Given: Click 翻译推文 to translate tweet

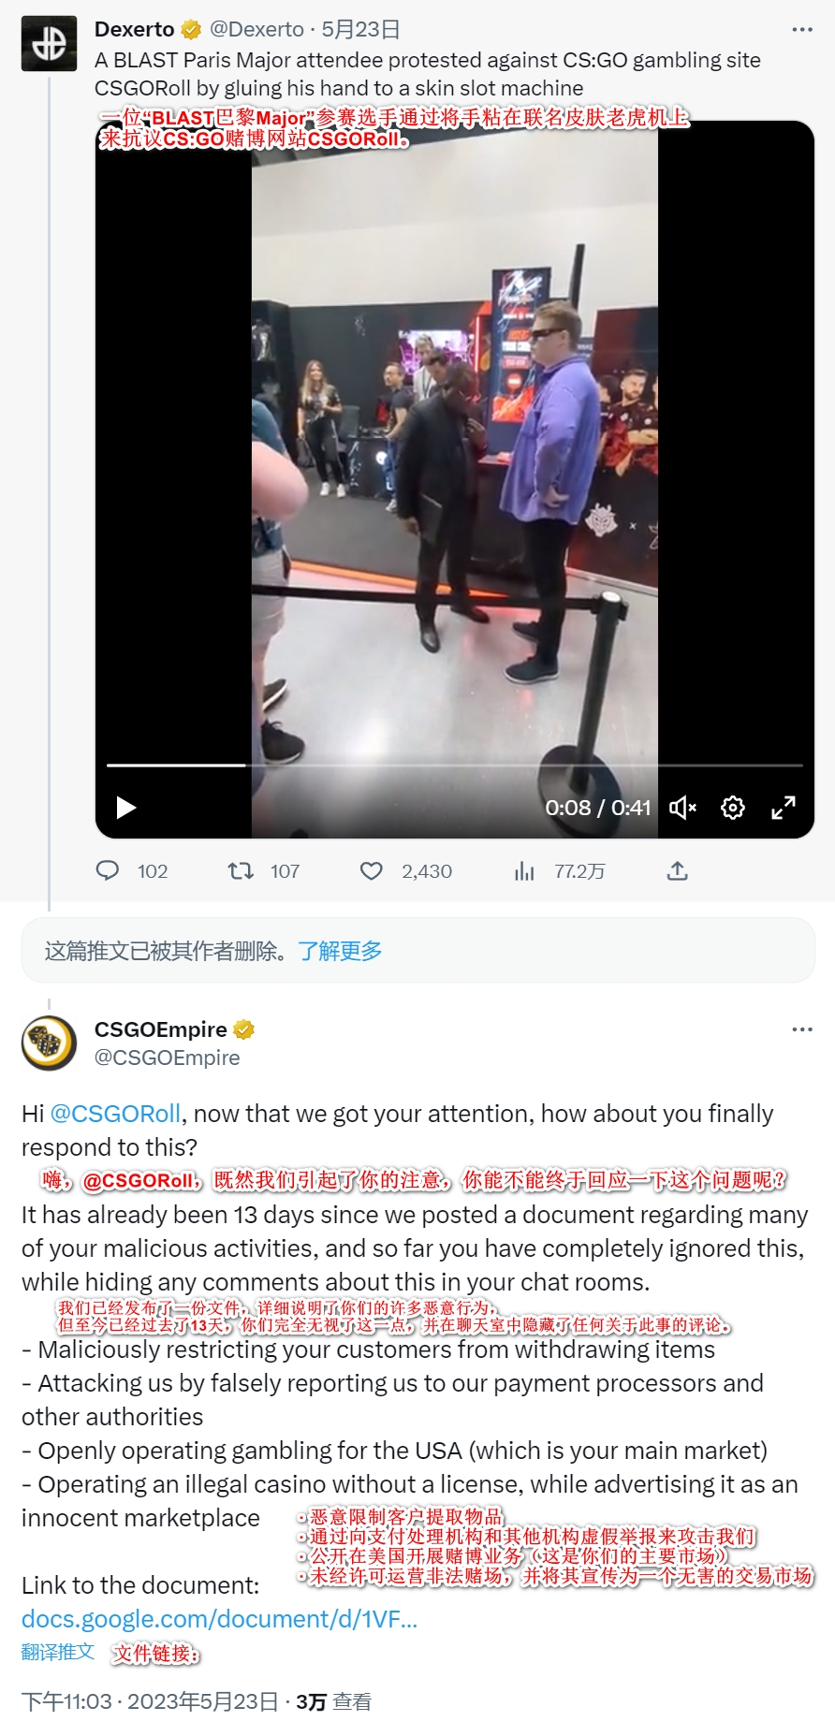Looking at the screenshot, I should tap(58, 1652).
